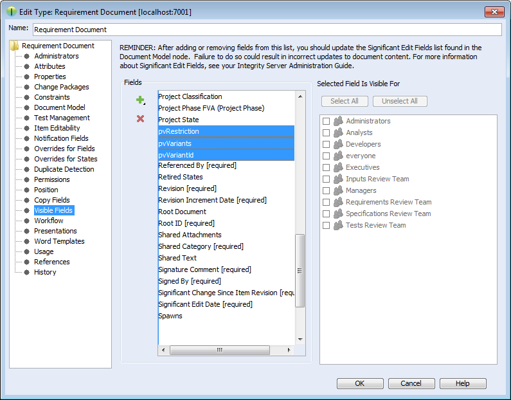
Task: Click the Developers group icon
Action: 338,144
